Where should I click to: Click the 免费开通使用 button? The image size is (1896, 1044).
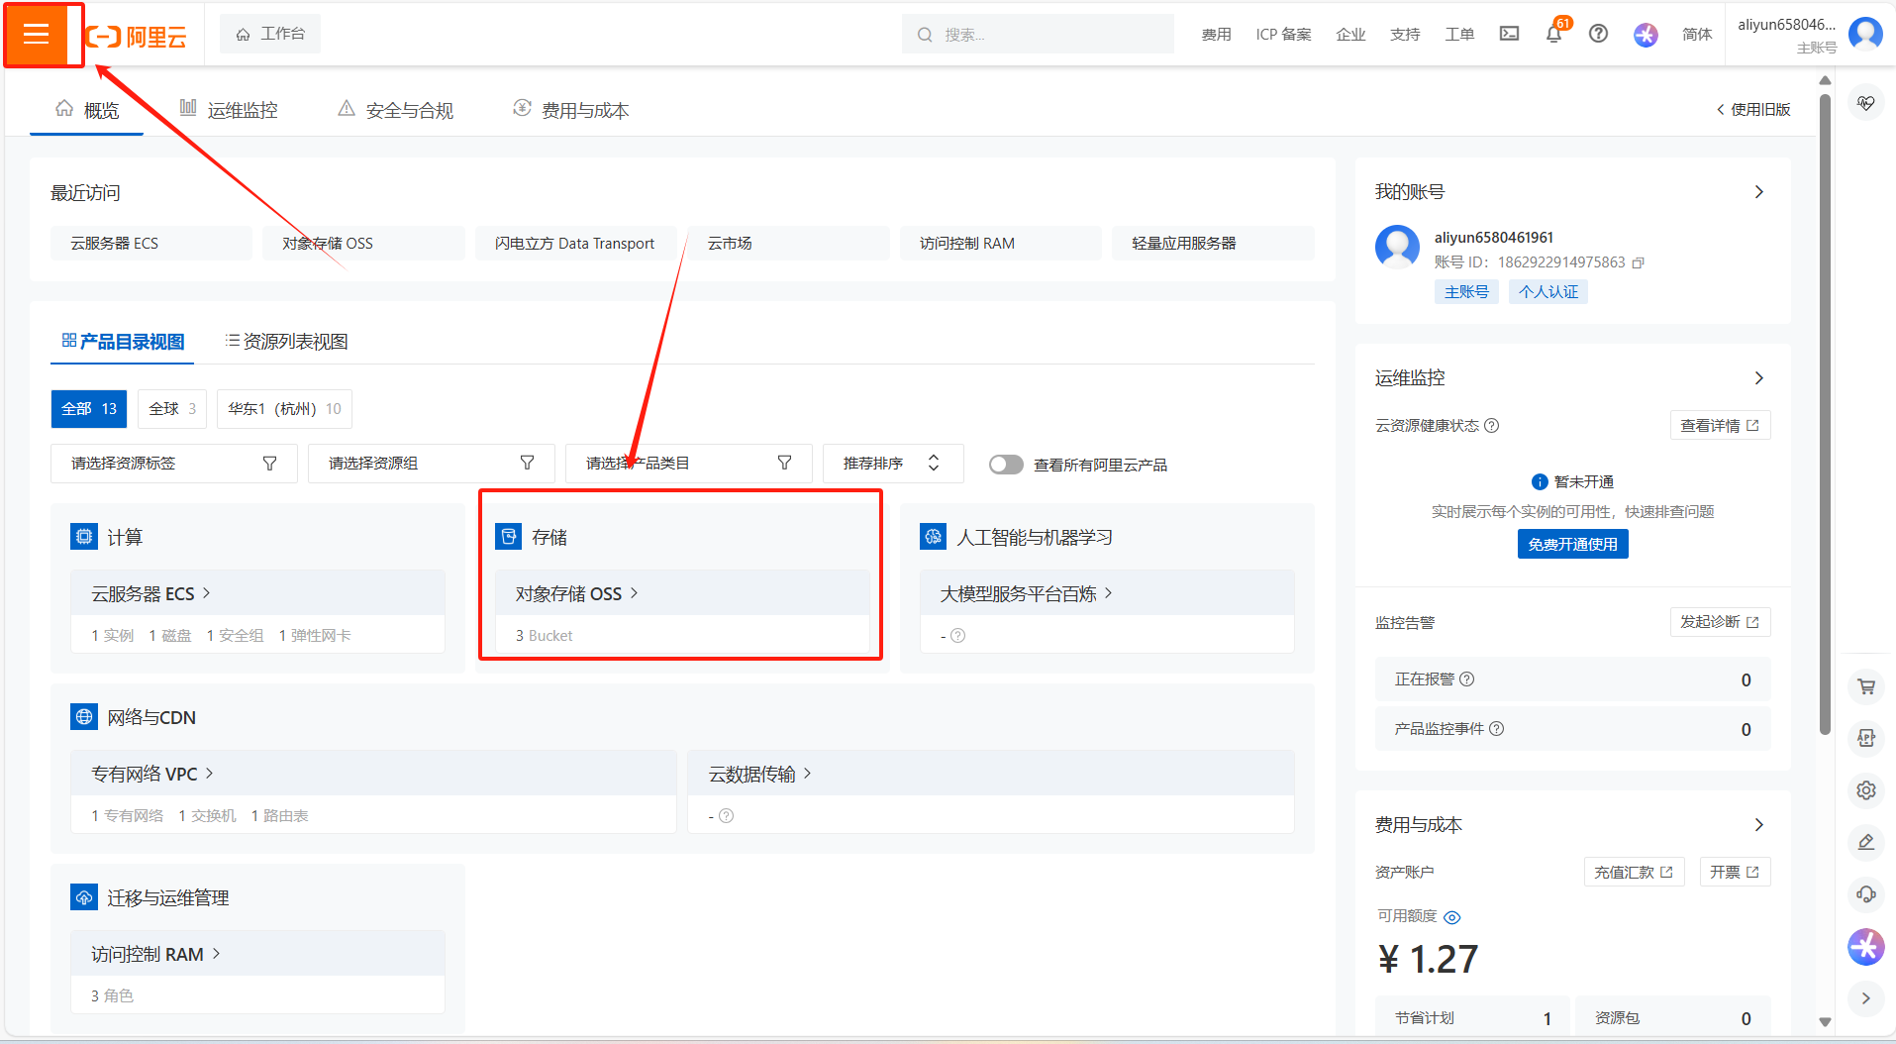tap(1572, 544)
